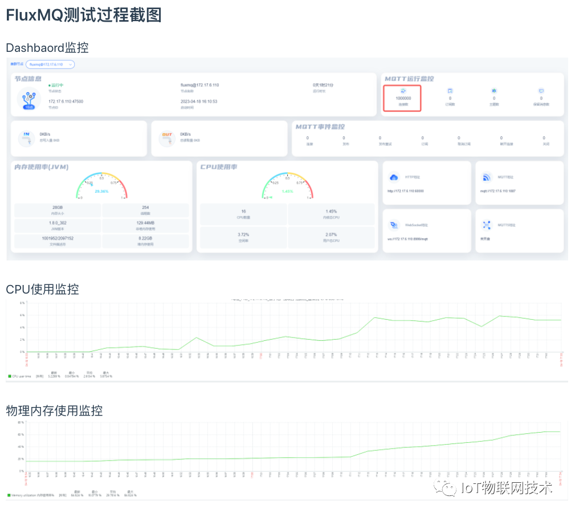Click the MQTT address signal icon

pos(487,177)
